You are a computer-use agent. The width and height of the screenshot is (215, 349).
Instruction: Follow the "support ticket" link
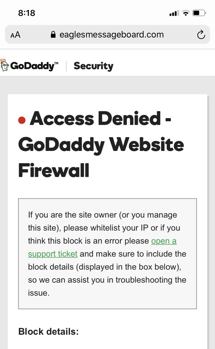[x=53, y=254]
